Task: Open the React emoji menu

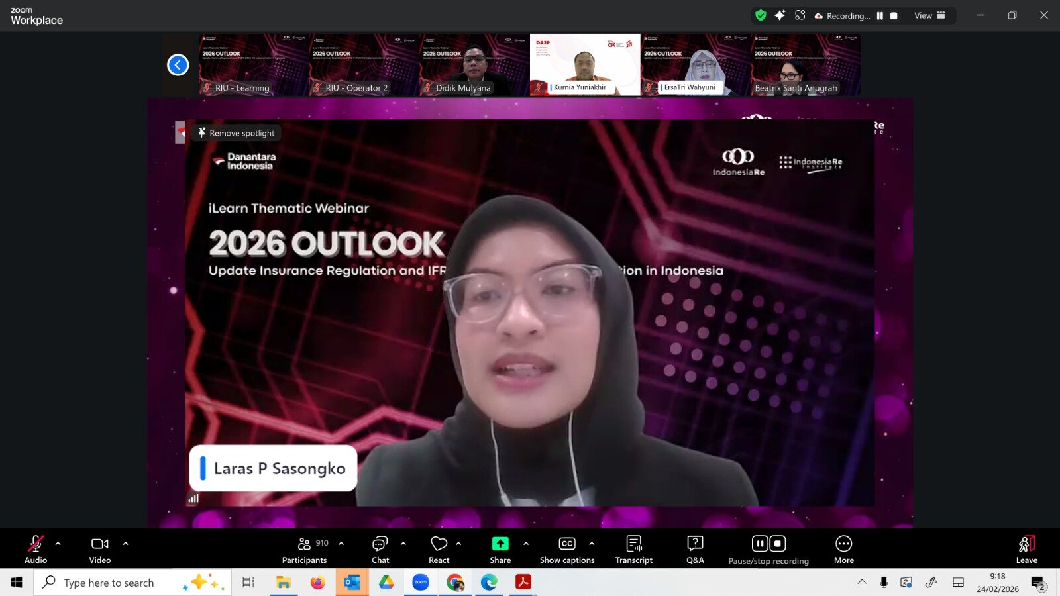Action: (x=439, y=549)
